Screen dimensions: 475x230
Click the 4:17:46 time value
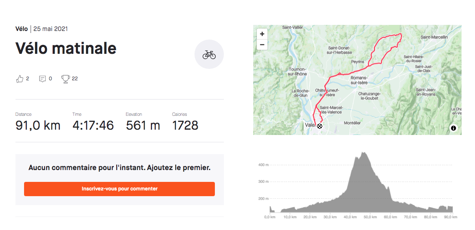(93, 126)
